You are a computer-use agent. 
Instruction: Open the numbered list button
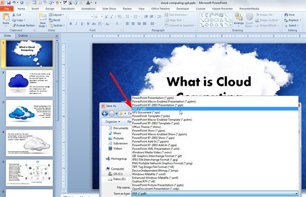[x=136, y=17]
